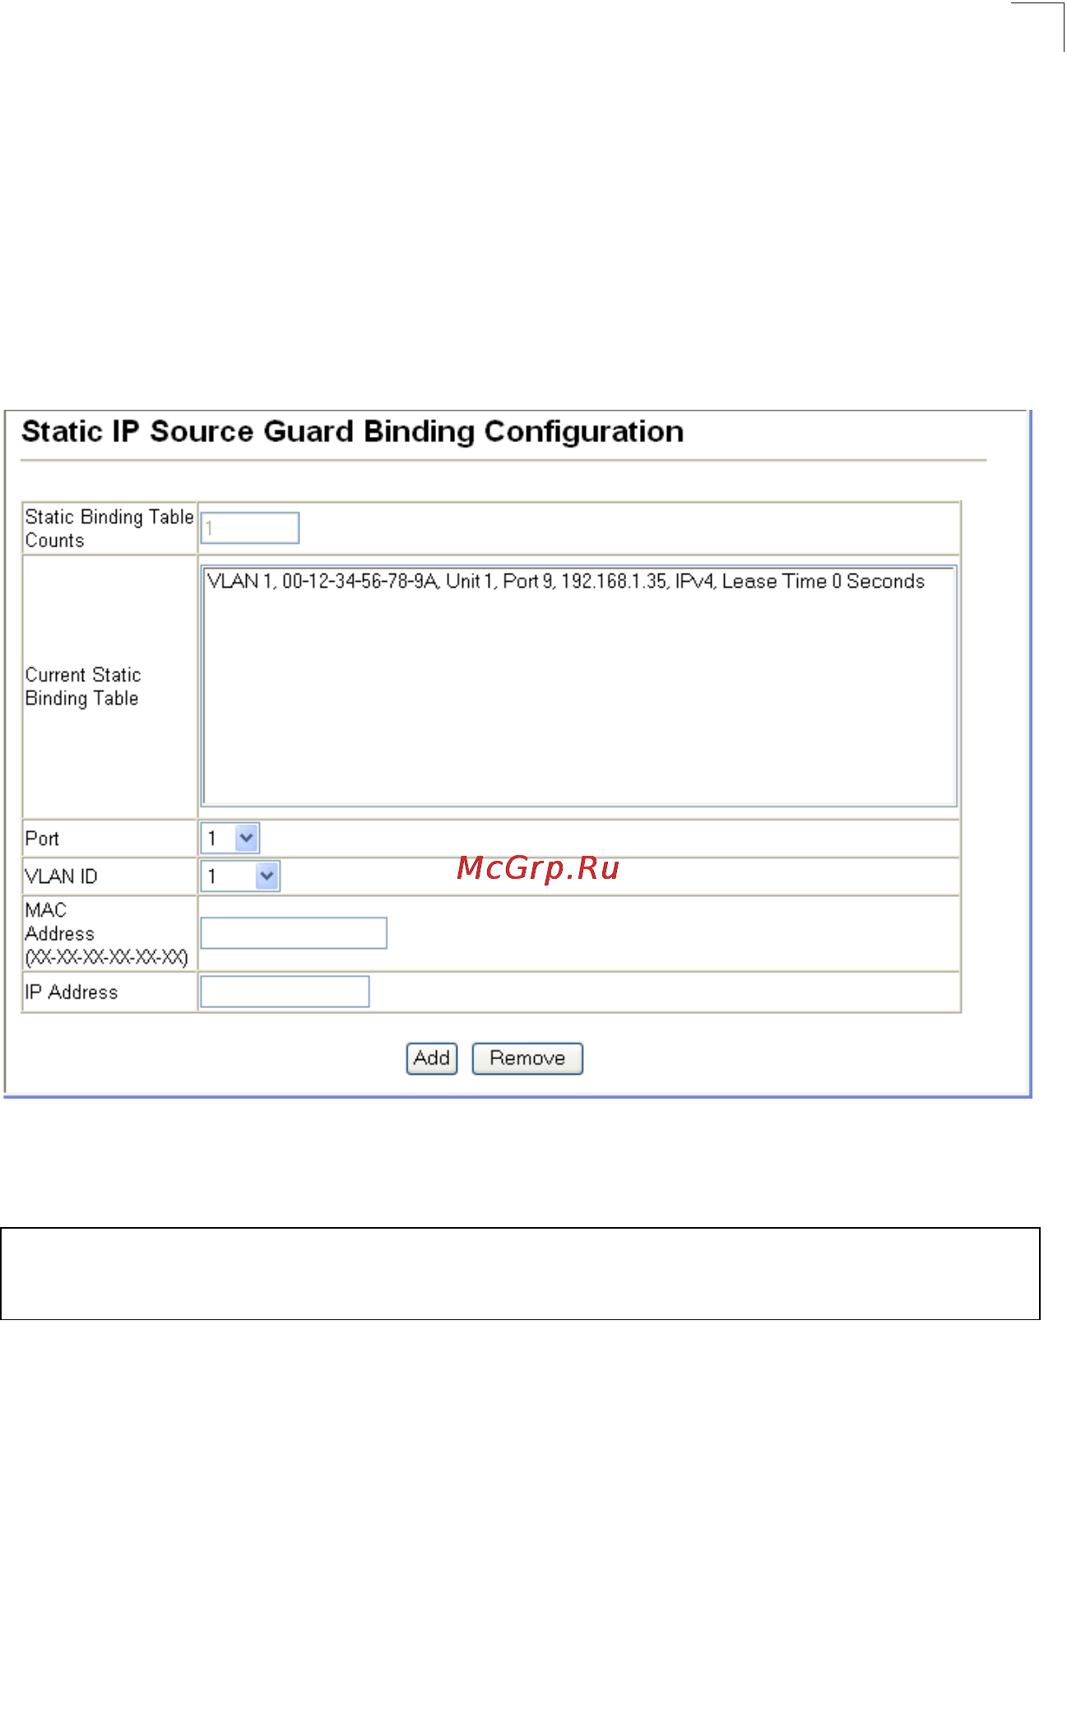Click the MAC Address input field
Viewport: 1067px width, 1734px height.
pos(294,932)
